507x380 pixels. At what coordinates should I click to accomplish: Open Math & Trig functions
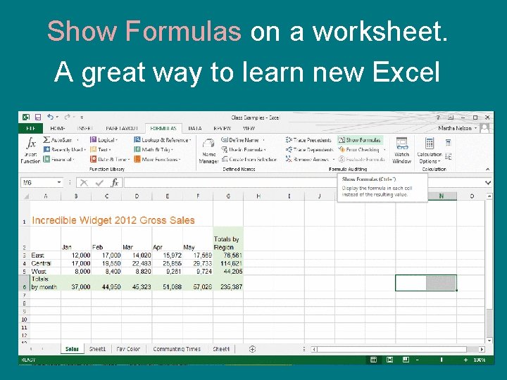(x=154, y=150)
